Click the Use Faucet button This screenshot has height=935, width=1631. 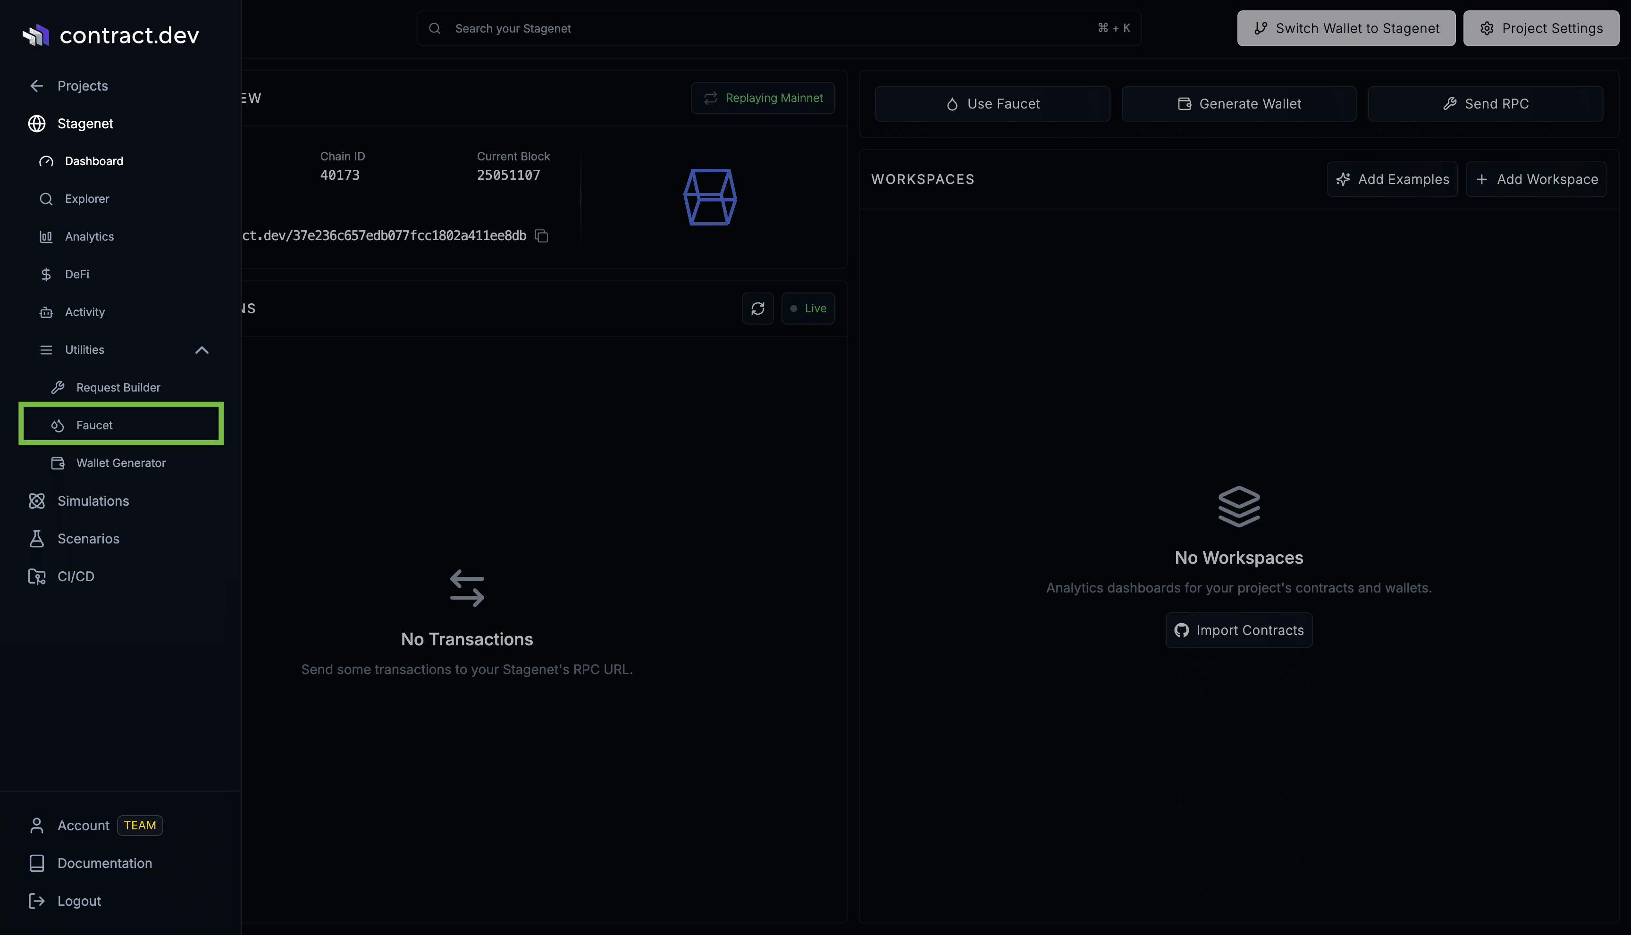pos(992,103)
